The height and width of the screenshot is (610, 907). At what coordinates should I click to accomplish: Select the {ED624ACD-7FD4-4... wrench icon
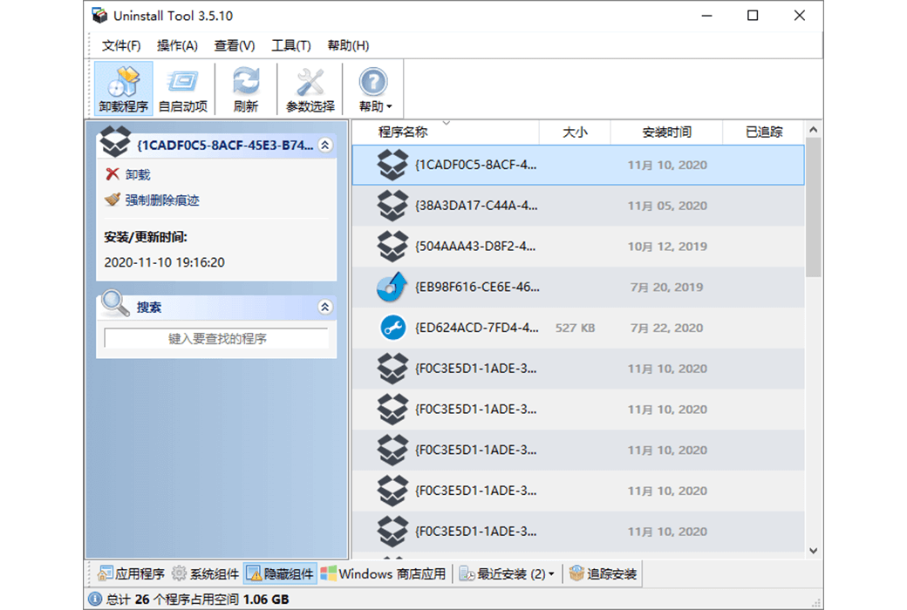tap(392, 328)
